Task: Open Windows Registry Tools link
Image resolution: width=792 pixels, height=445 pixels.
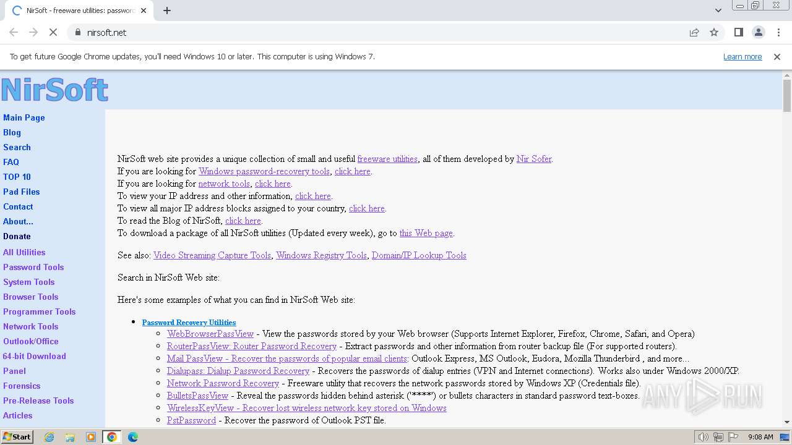Action: (322, 255)
